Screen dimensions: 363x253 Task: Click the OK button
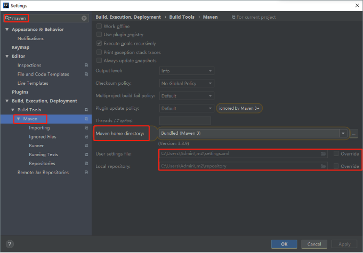(284, 244)
